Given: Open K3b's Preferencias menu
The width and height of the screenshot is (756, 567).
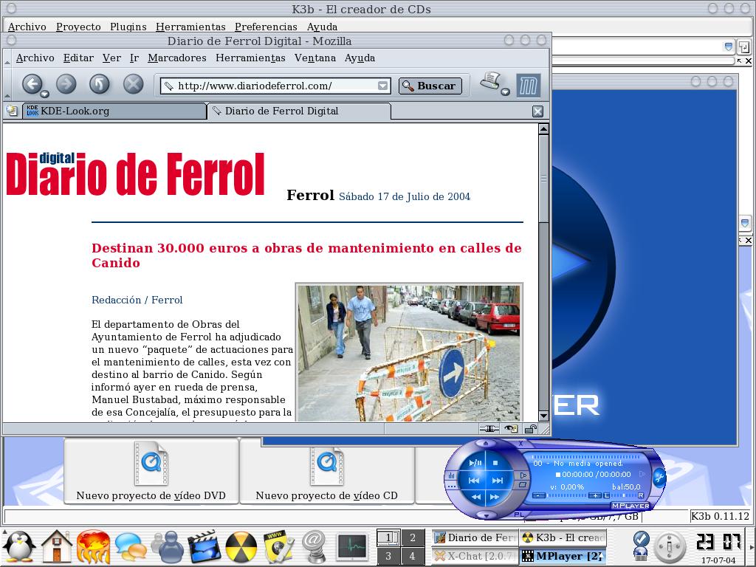Looking at the screenshot, I should [x=266, y=27].
